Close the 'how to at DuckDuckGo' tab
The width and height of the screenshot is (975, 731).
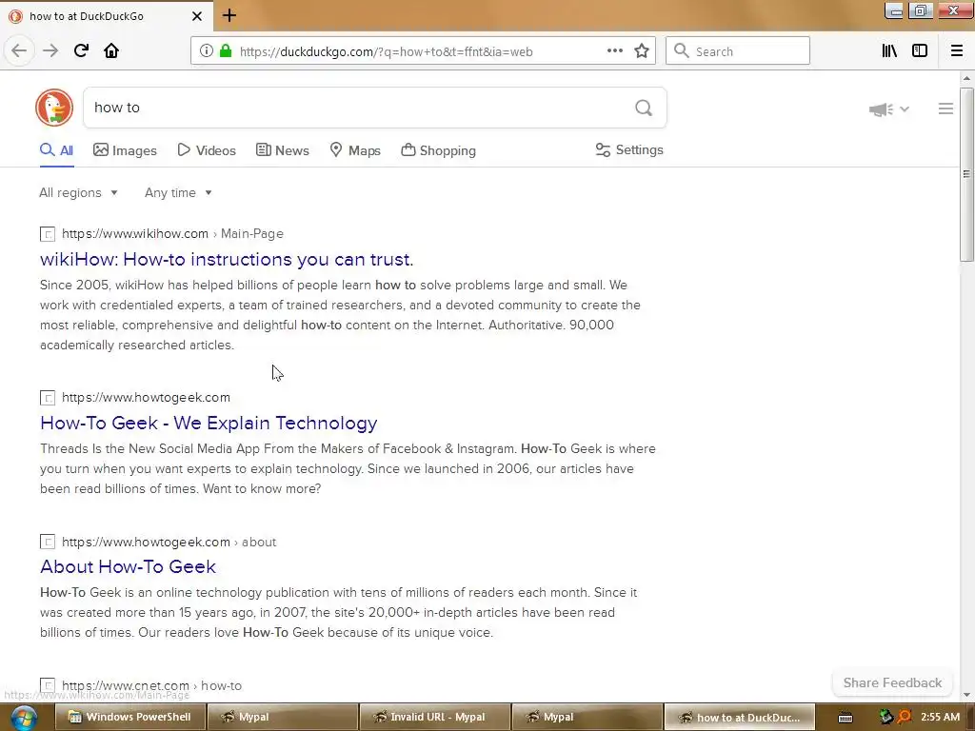[x=197, y=16]
